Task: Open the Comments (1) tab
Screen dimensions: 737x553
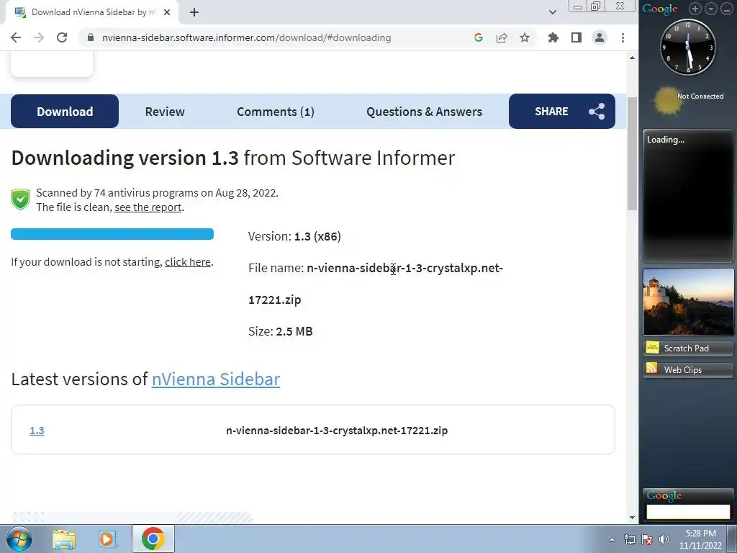Action: 276,112
